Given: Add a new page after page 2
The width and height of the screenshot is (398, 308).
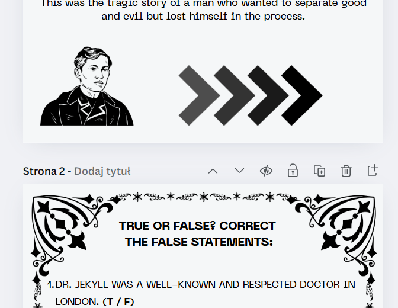Looking at the screenshot, I should click(x=373, y=170).
